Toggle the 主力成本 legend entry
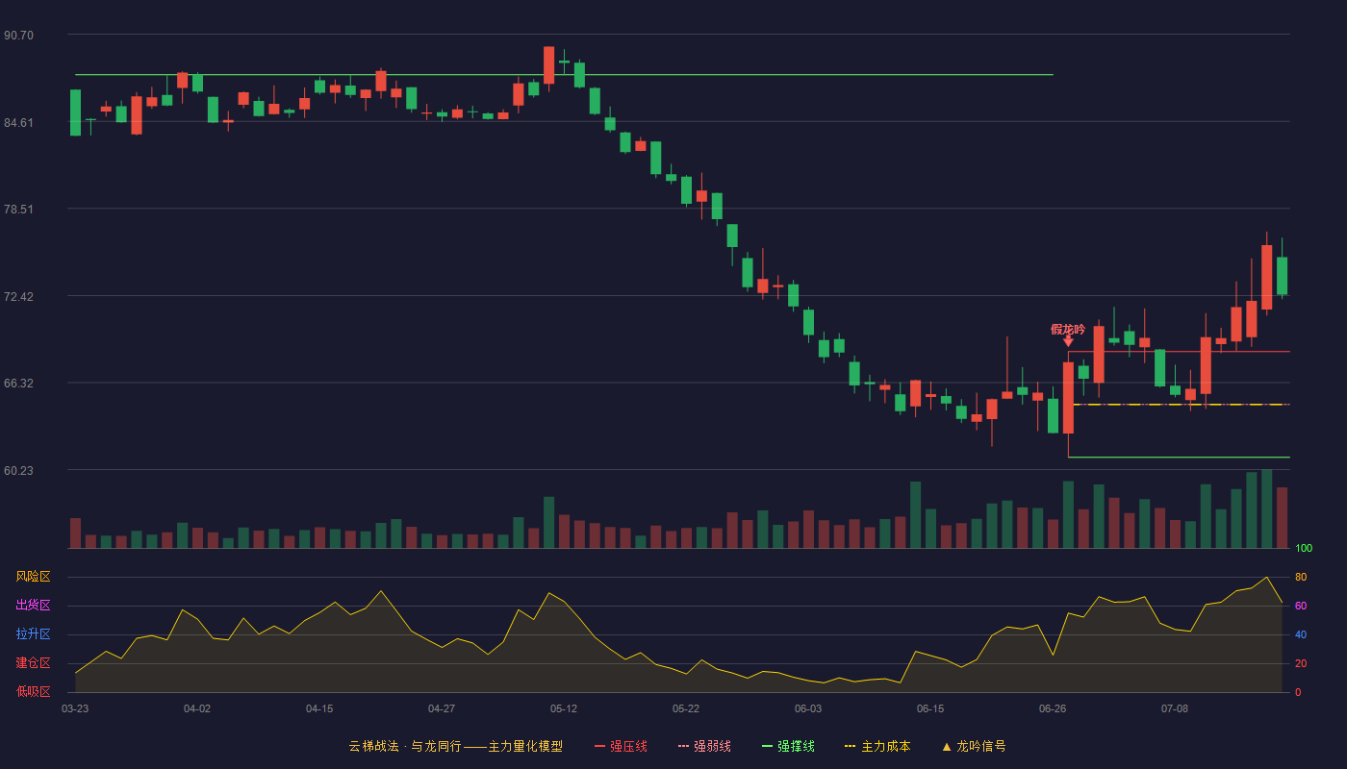The image size is (1347, 769). pyautogui.click(x=877, y=746)
